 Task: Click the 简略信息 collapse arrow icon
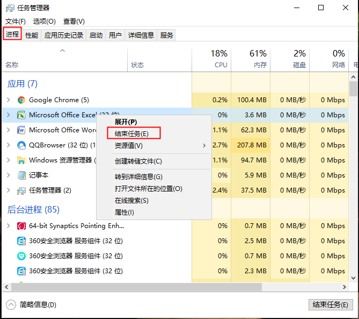(11, 305)
